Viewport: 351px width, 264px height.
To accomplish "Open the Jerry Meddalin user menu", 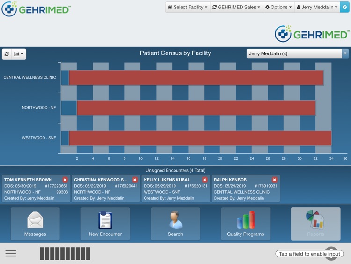I will pyautogui.click(x=317, y=7).
